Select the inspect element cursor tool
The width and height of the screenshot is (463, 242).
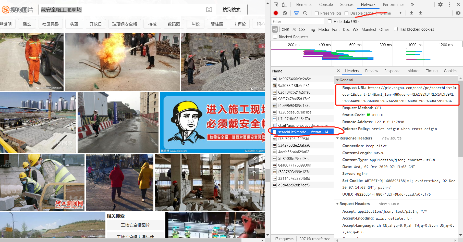(x=276, y=4)
